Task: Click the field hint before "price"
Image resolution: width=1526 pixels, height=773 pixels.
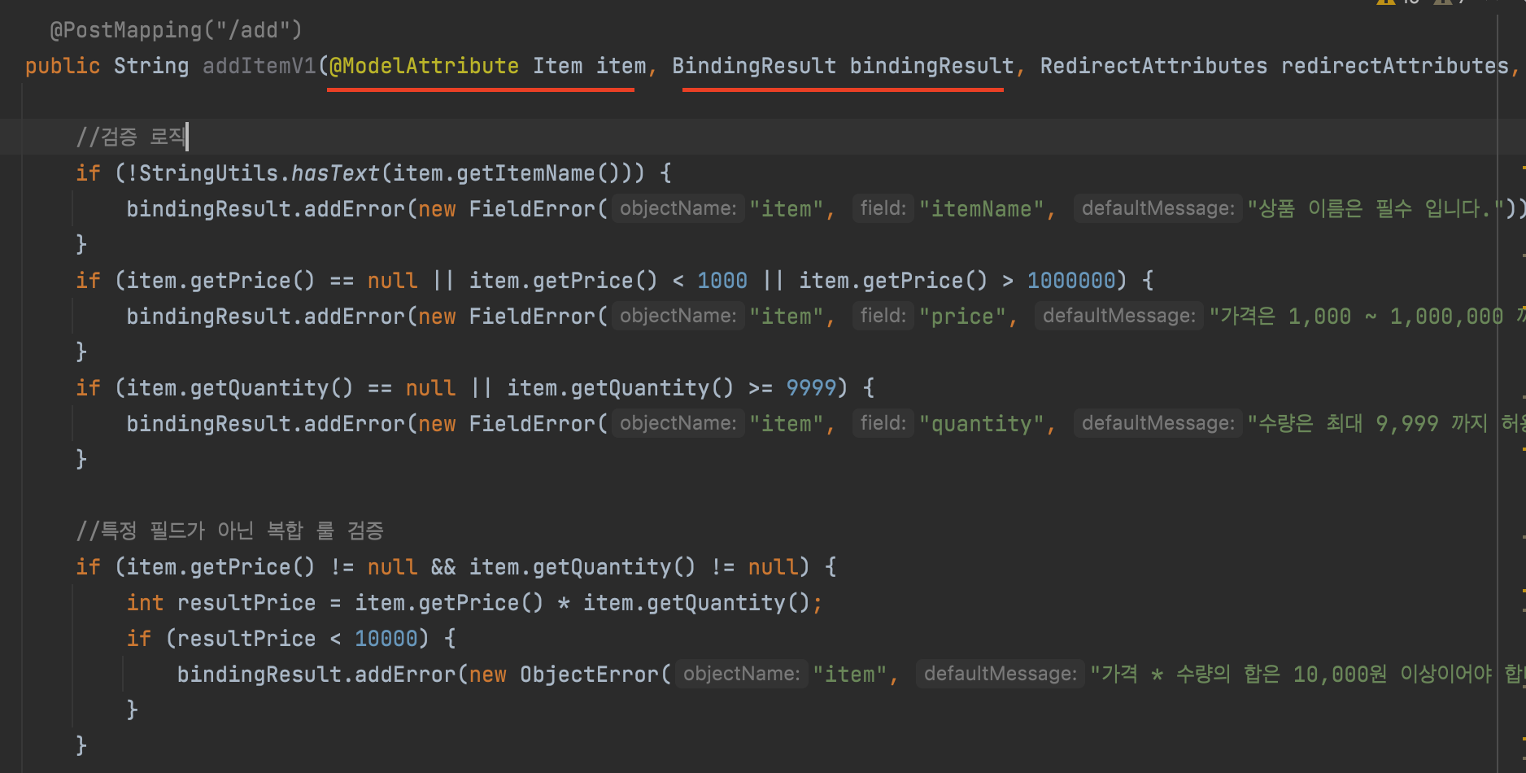Action: [x=883, y=317]
